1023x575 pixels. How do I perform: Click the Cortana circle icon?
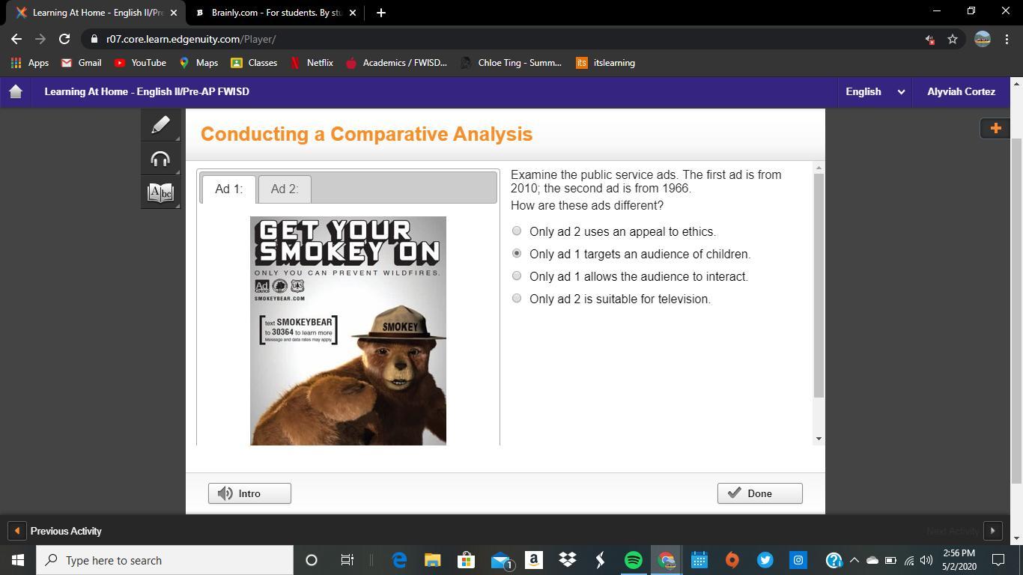312,560
